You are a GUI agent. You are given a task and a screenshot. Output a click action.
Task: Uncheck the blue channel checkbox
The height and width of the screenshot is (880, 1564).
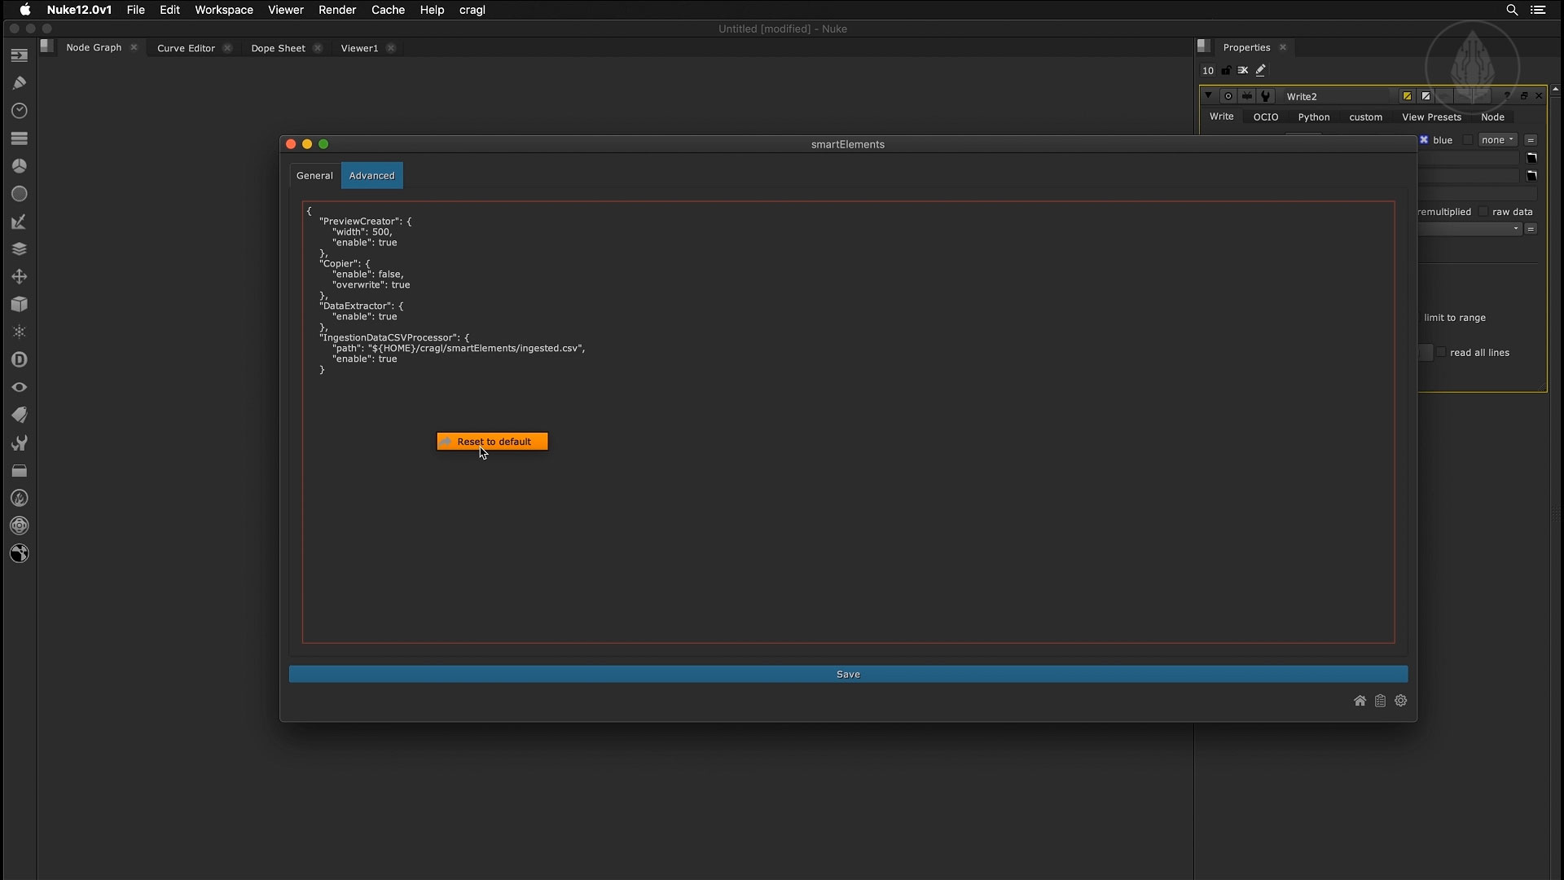coord(1424,140)
